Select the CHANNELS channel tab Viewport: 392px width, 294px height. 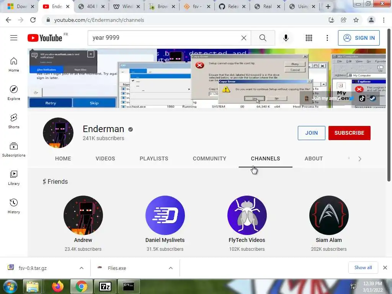coord(266,158)
